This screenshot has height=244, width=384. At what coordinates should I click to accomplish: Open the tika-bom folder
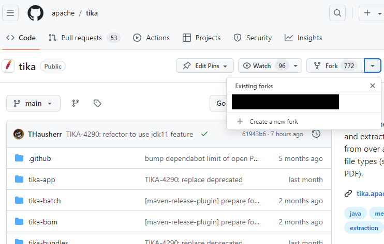tap(43, 222)
